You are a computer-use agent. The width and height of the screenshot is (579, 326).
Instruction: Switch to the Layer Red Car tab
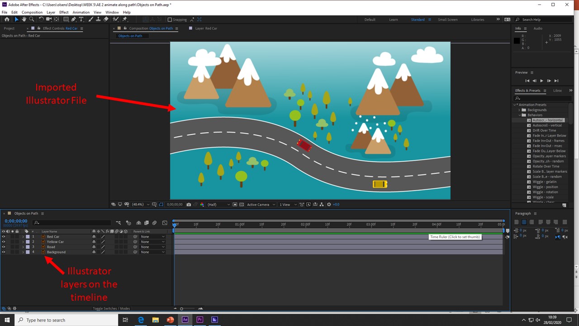point(206,28)
